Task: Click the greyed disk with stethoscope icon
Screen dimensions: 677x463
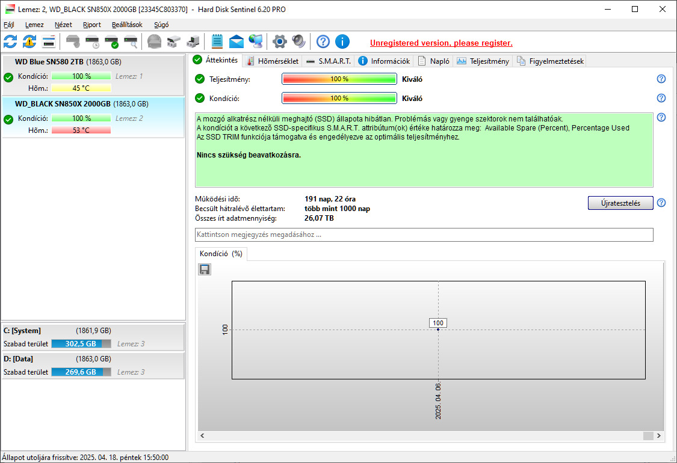Action: (73, 42)
